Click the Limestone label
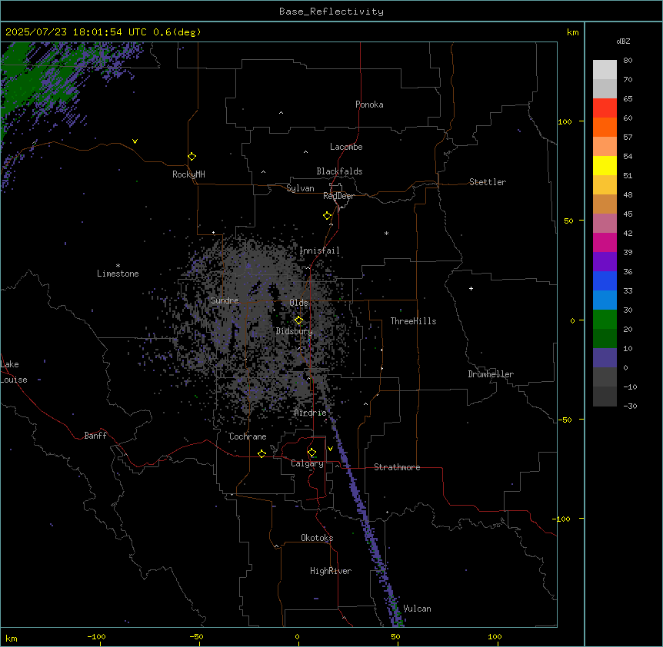 (x=118, y=274)
